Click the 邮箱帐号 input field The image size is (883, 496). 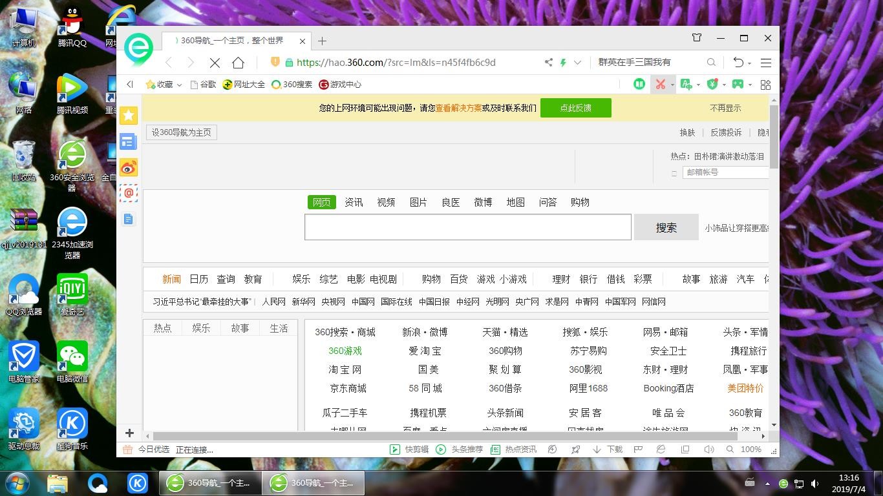pyautogui.click(x=725, y=172)
